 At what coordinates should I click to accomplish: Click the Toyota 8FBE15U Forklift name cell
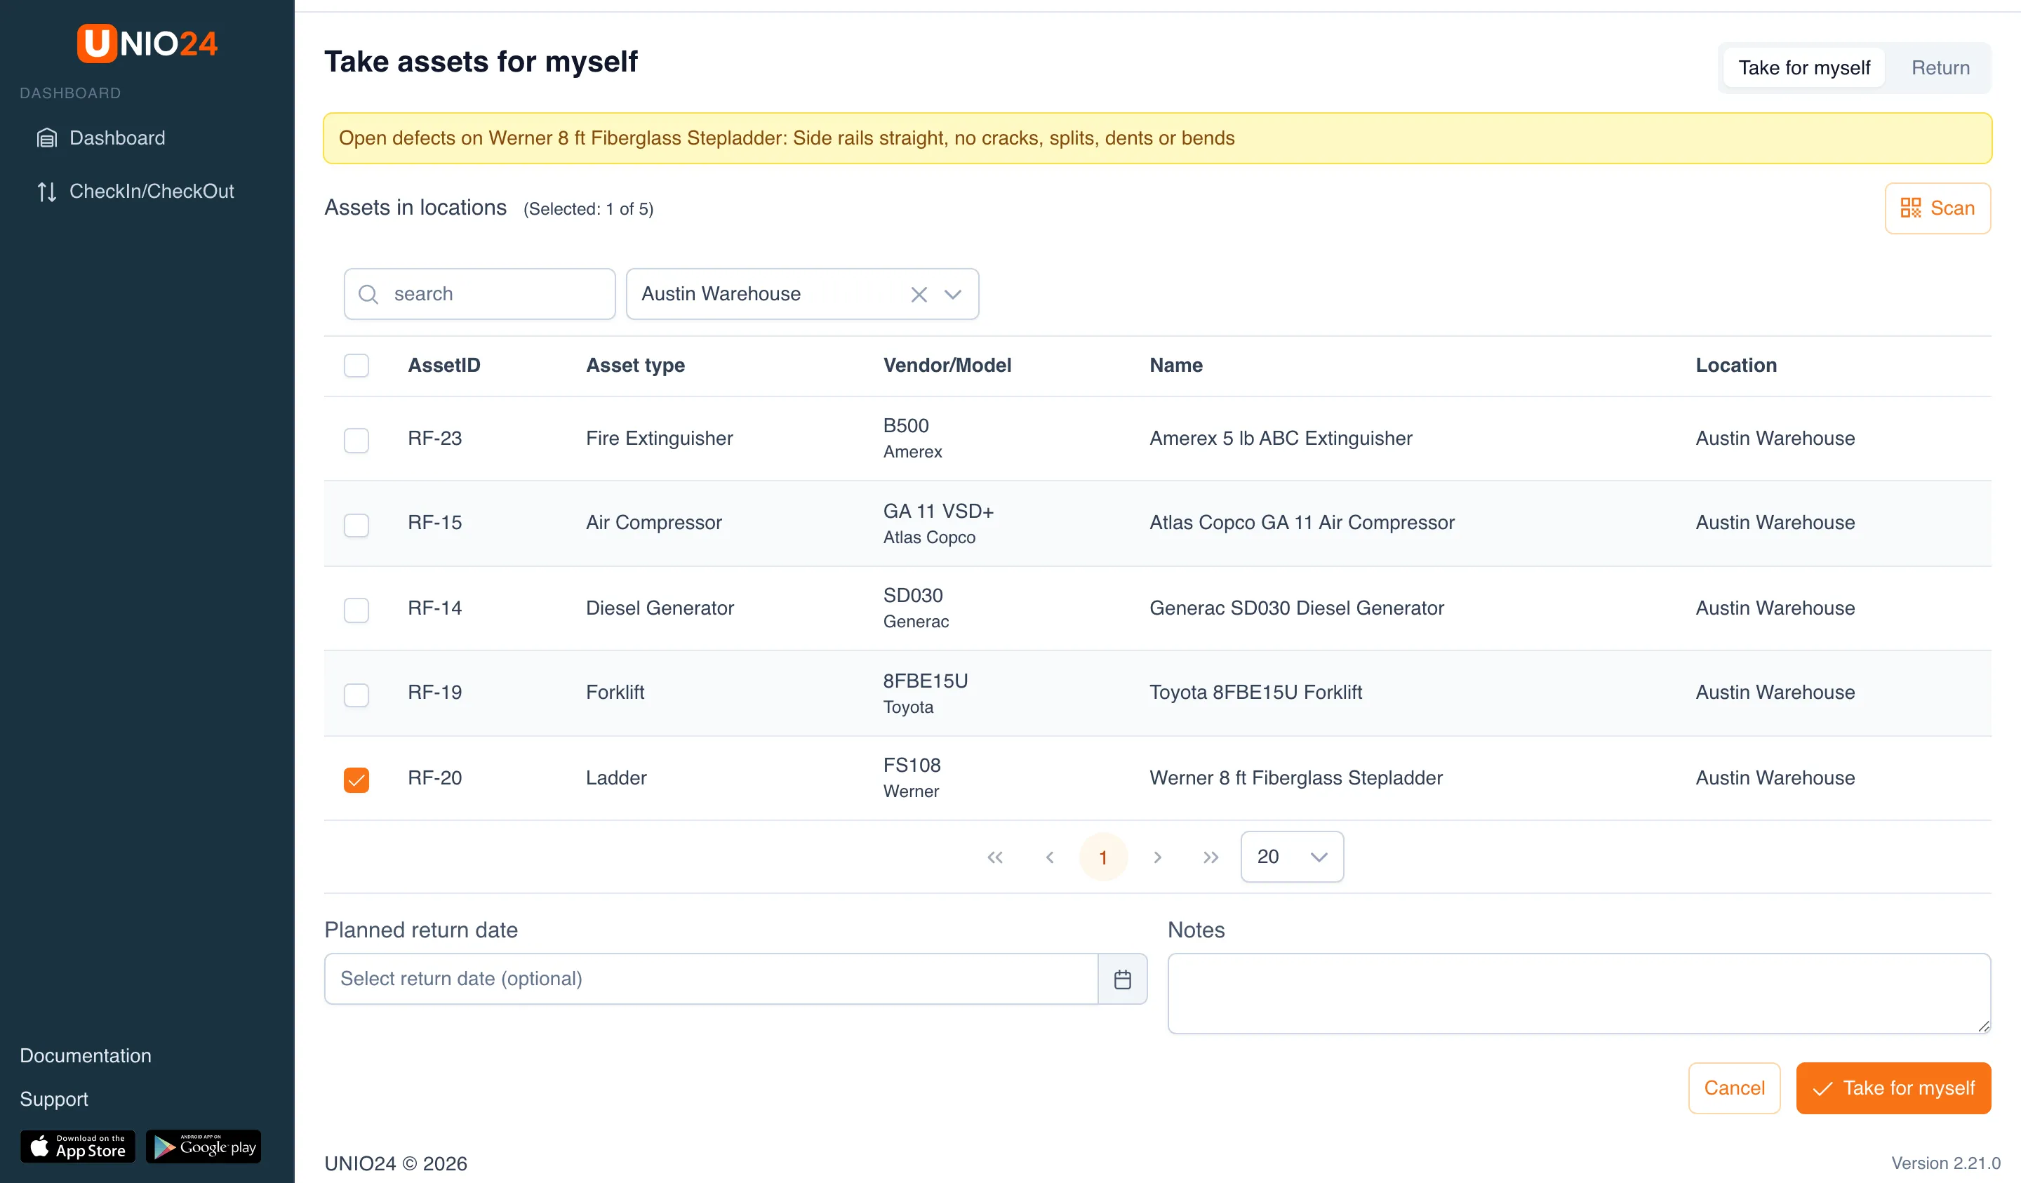pyautogui.click(x=1255, y=692)
